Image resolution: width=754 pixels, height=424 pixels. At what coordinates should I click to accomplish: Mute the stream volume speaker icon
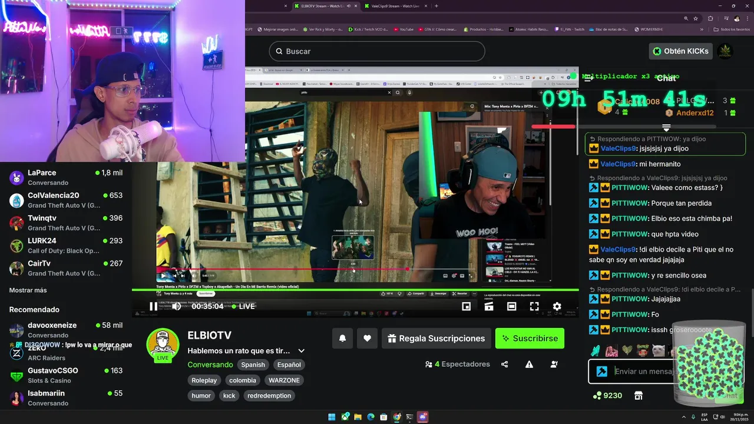coord(176,306)
